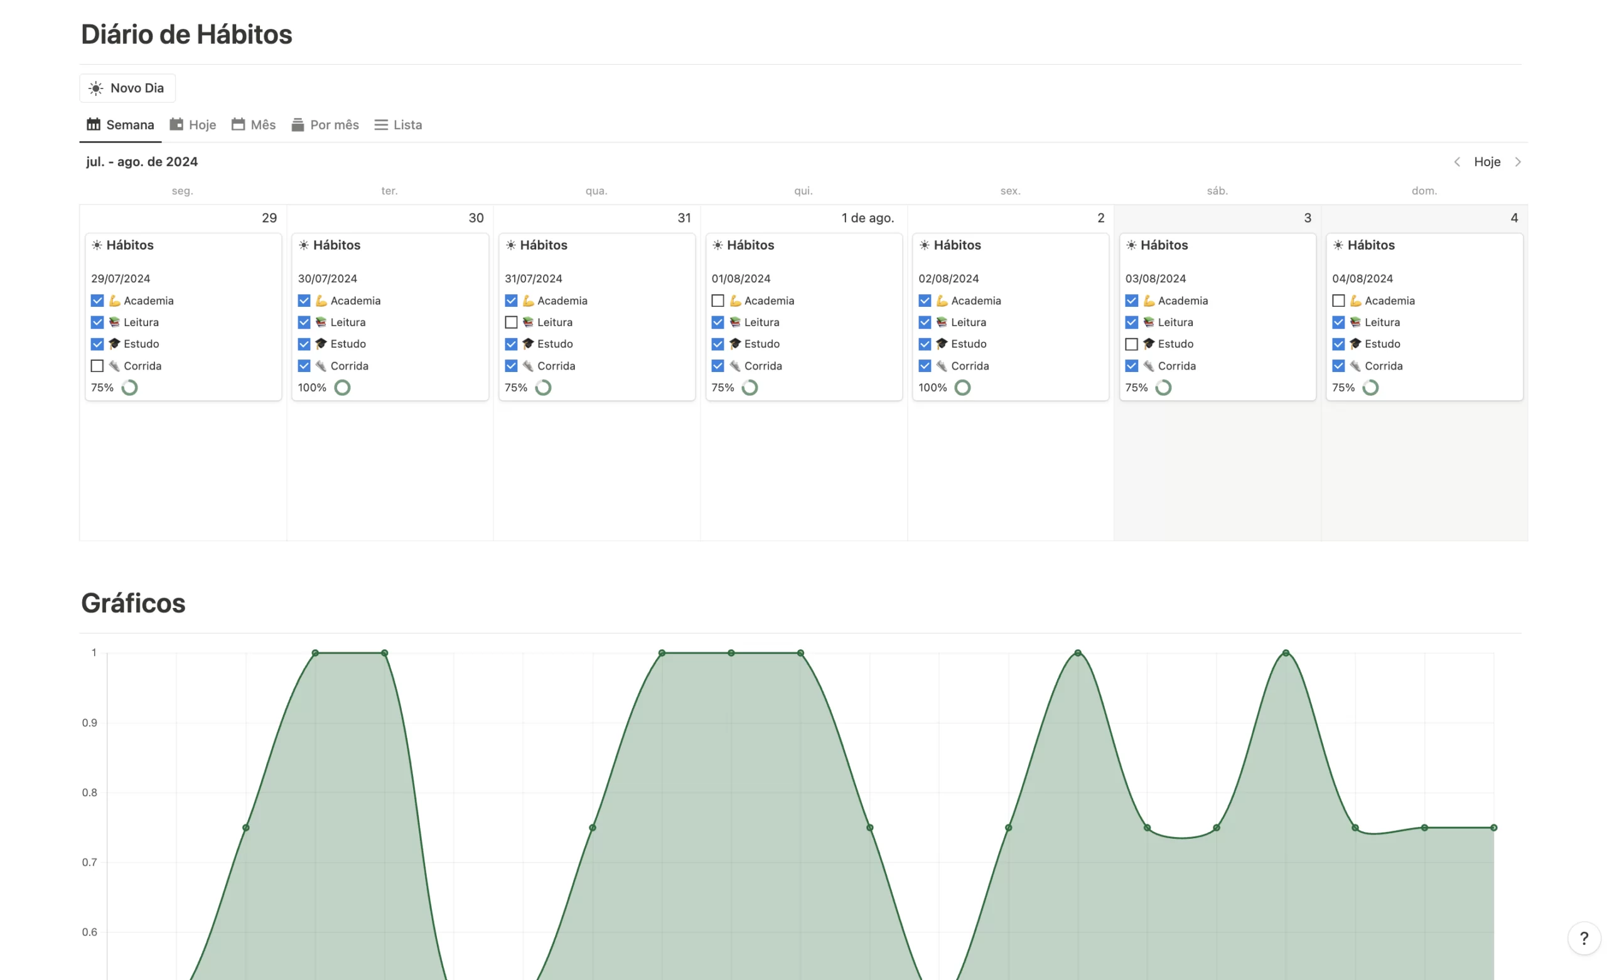The image size is (1607, 980).
Task: Switch to the Semana view tab
Action: [x=121, y=124]
